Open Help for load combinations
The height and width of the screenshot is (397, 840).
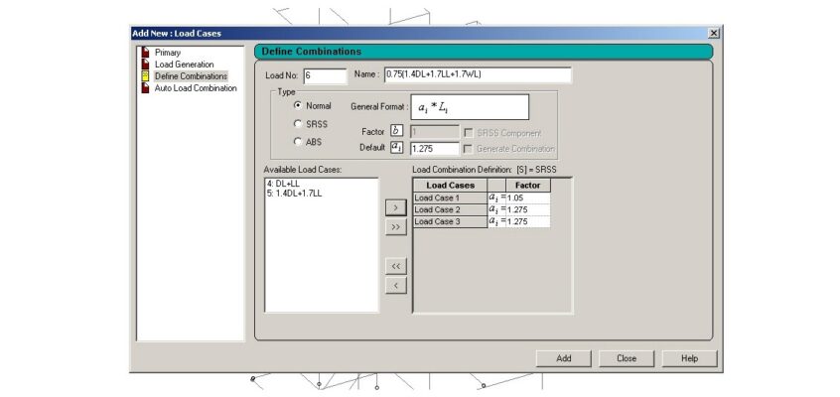click(689, 358)
